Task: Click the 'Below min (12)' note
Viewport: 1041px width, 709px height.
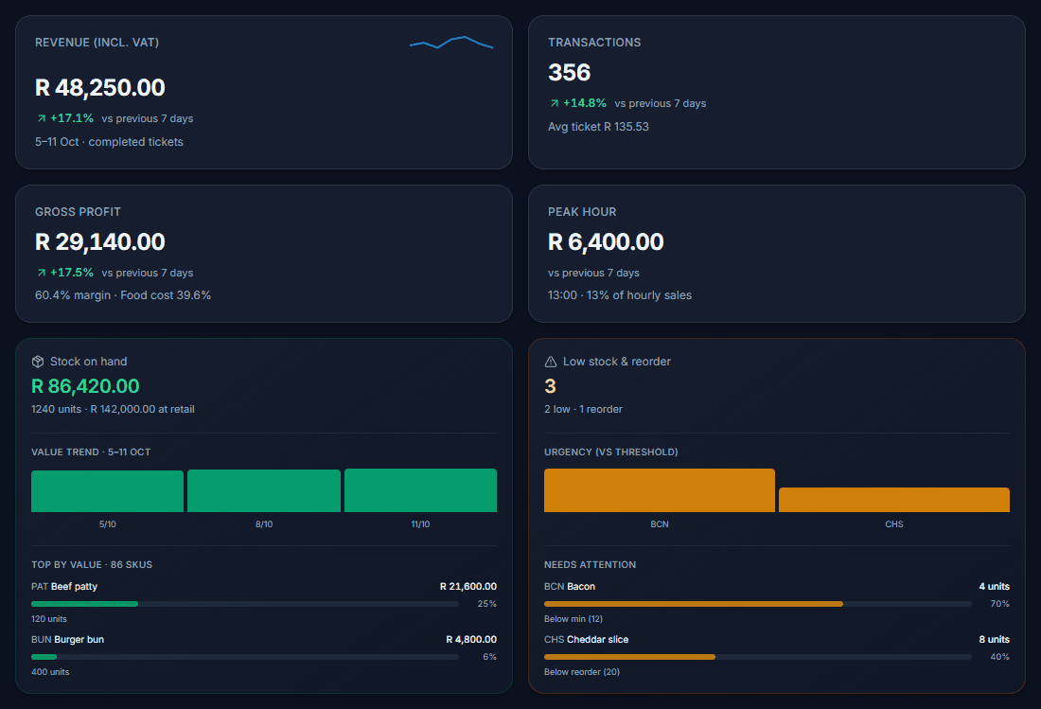Action: click(x=573, y=619)
